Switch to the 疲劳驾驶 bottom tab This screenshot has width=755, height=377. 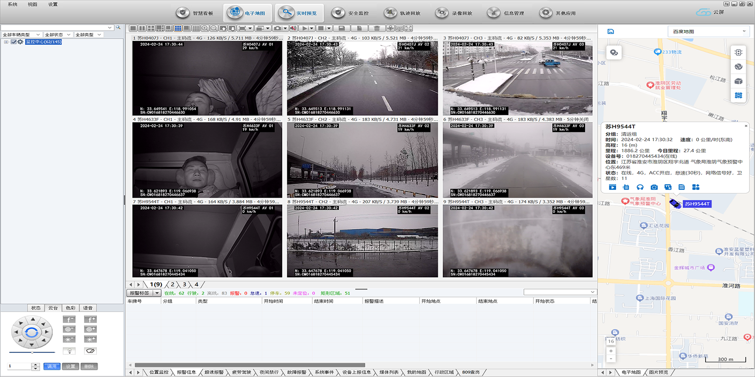[x=241, y=372]
